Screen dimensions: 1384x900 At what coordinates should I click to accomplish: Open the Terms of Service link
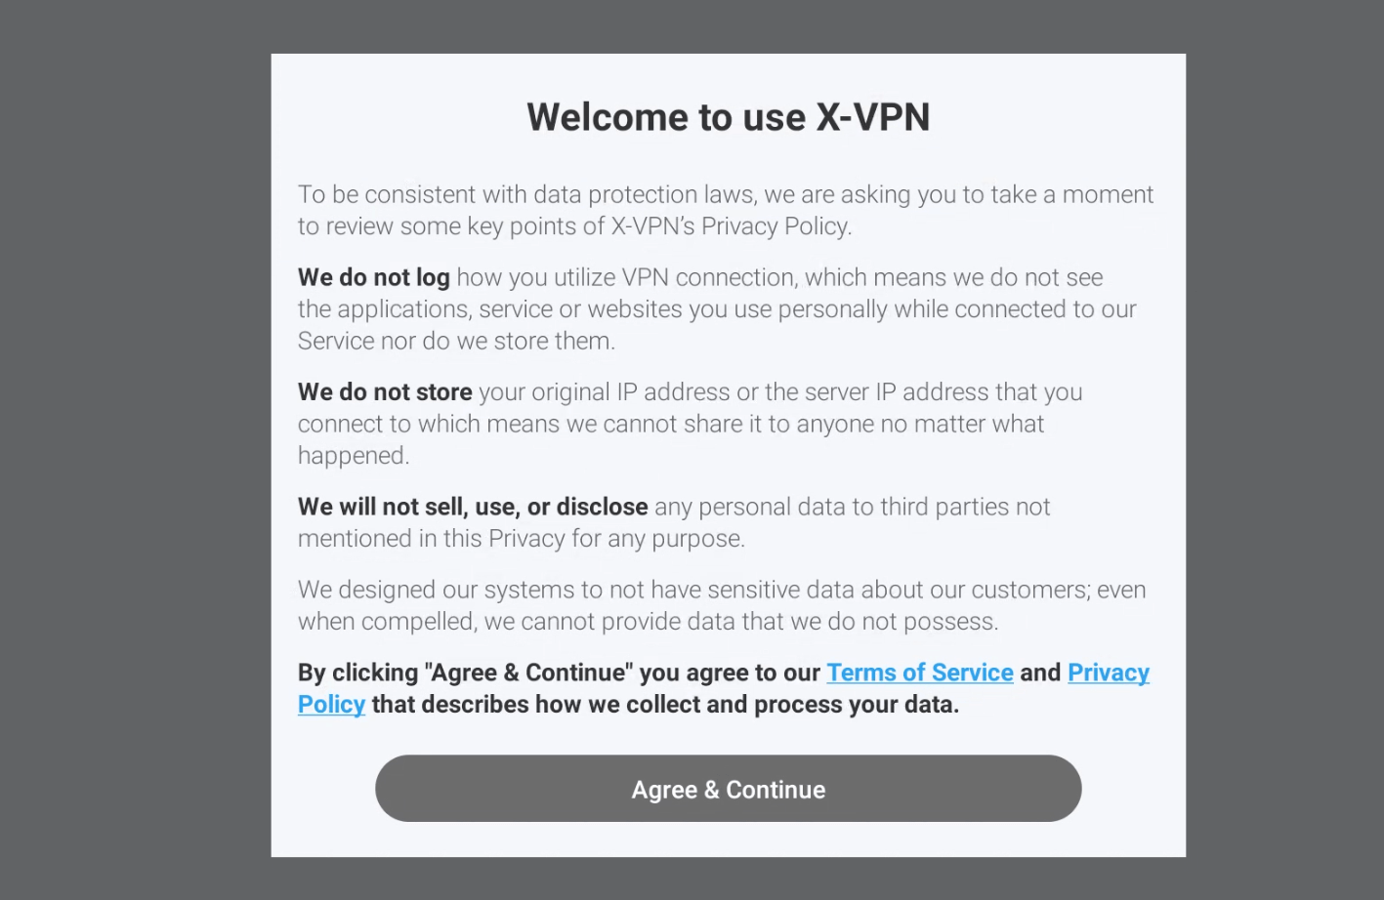point(919,673)
